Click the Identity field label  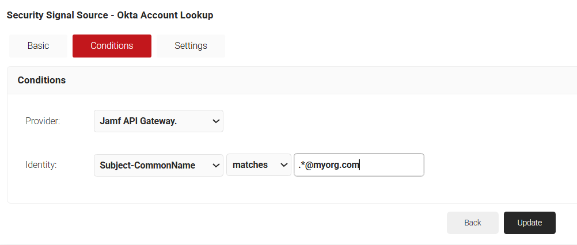[41, 165]
